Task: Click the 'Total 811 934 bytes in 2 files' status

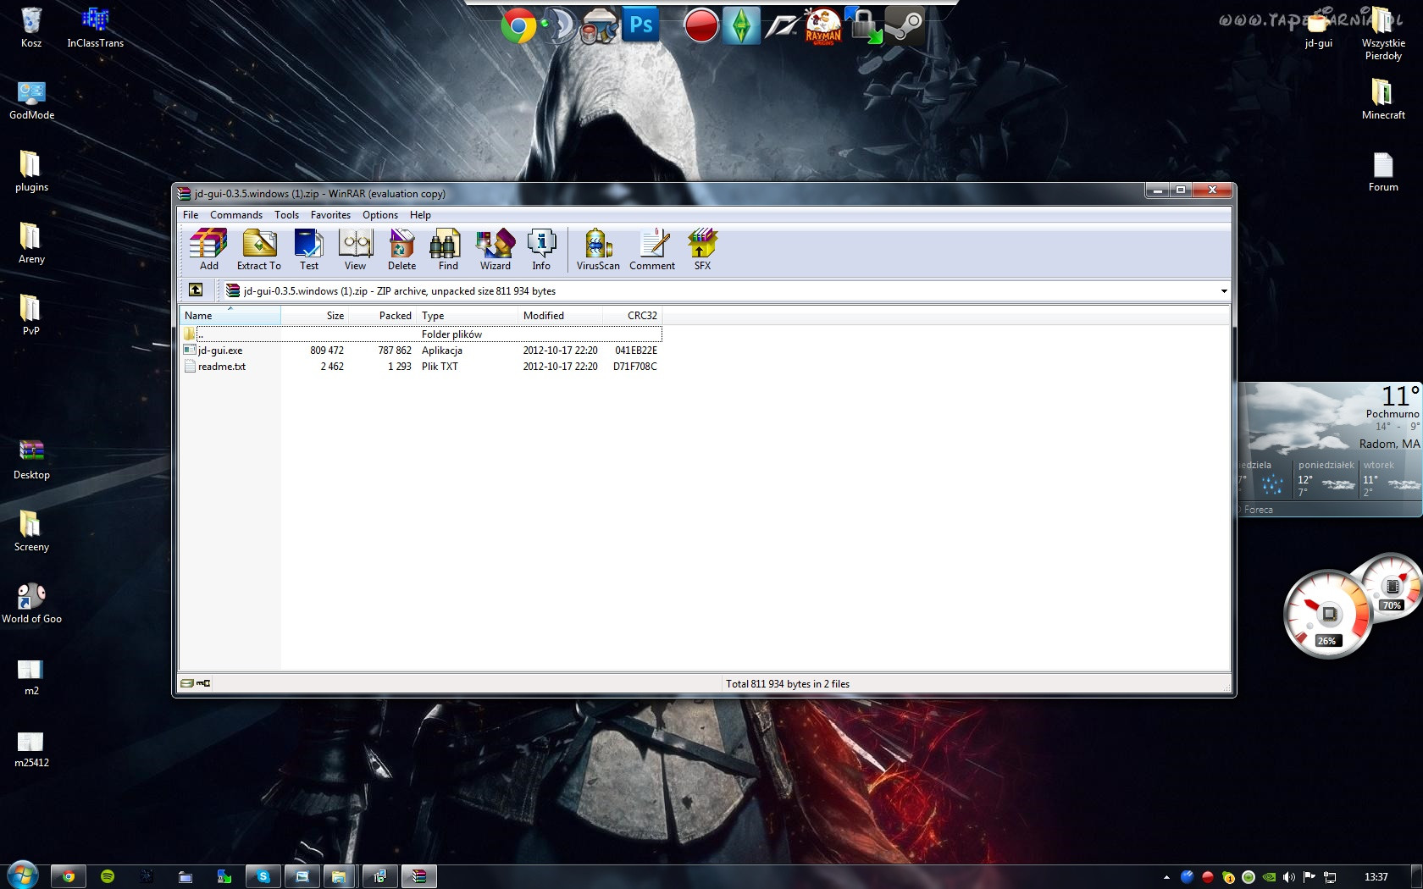Action: (x=788, y=684)
